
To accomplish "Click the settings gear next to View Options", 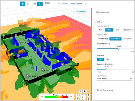I will [85, 4].
